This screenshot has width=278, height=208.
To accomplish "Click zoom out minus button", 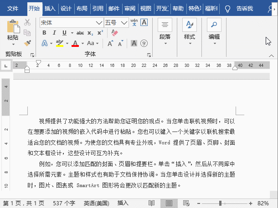I will point(199,203).
